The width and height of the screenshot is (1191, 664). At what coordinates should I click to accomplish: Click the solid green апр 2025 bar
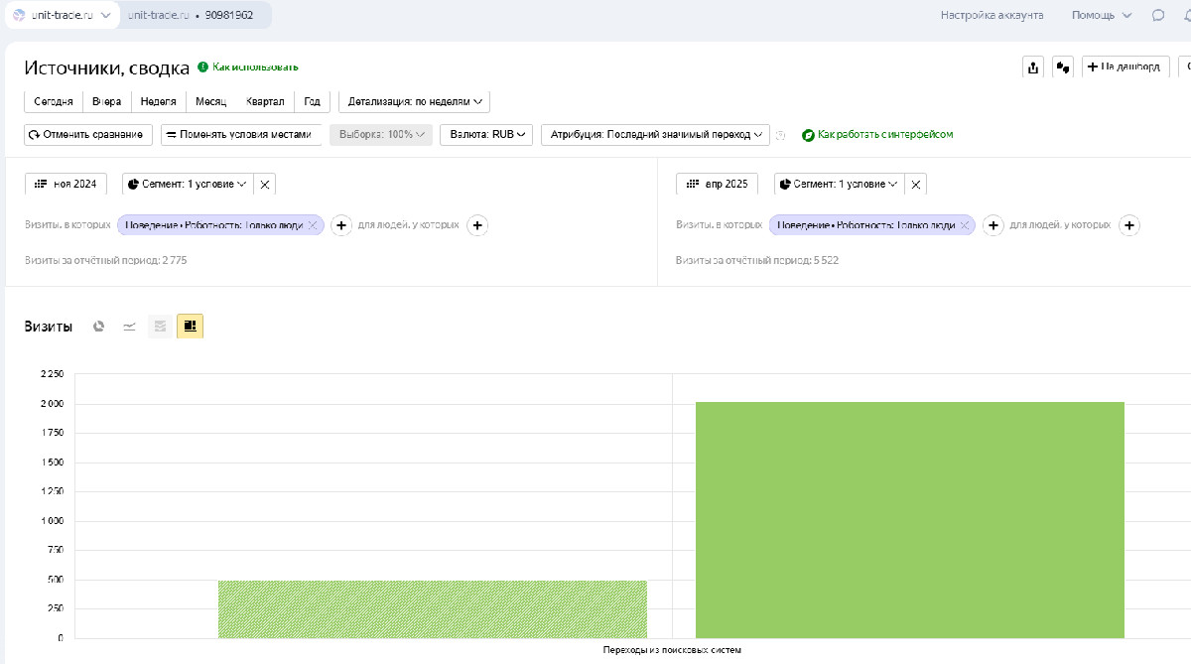click(909, 519)
